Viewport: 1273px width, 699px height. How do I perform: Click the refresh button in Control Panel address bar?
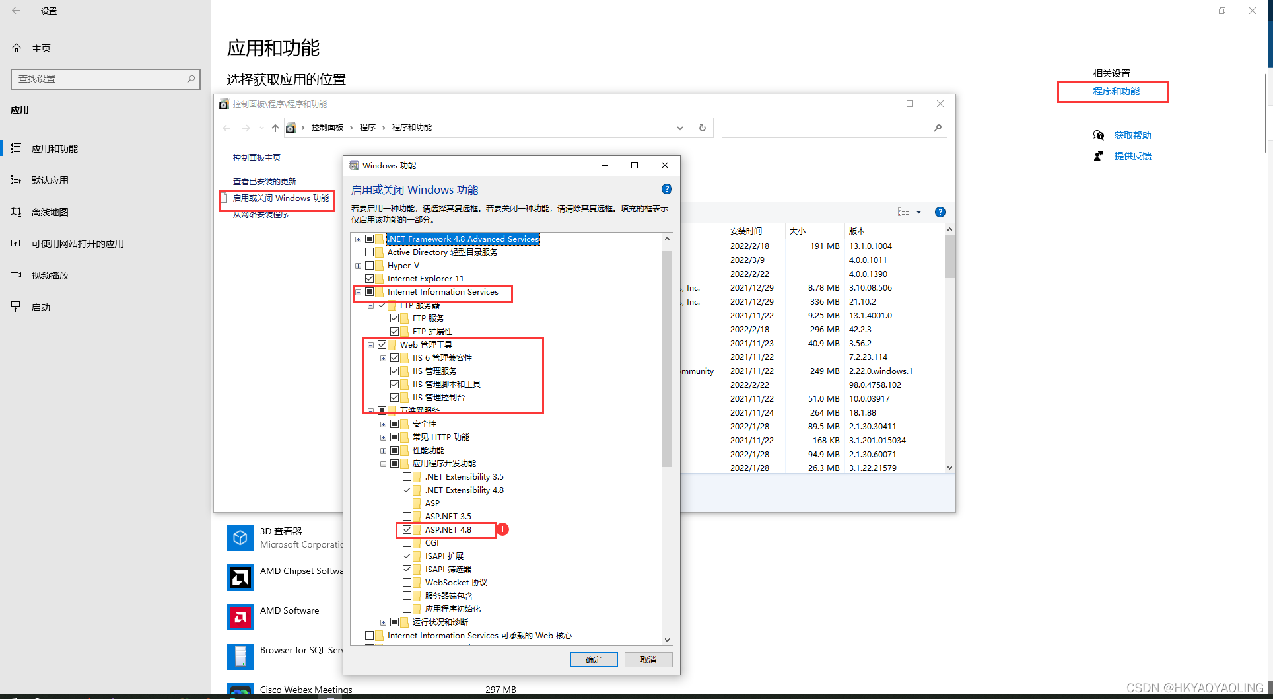pyautogui.click(x=703, y=128)
